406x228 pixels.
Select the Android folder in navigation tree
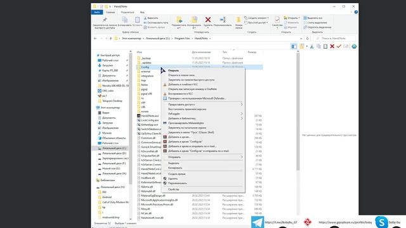107,197
